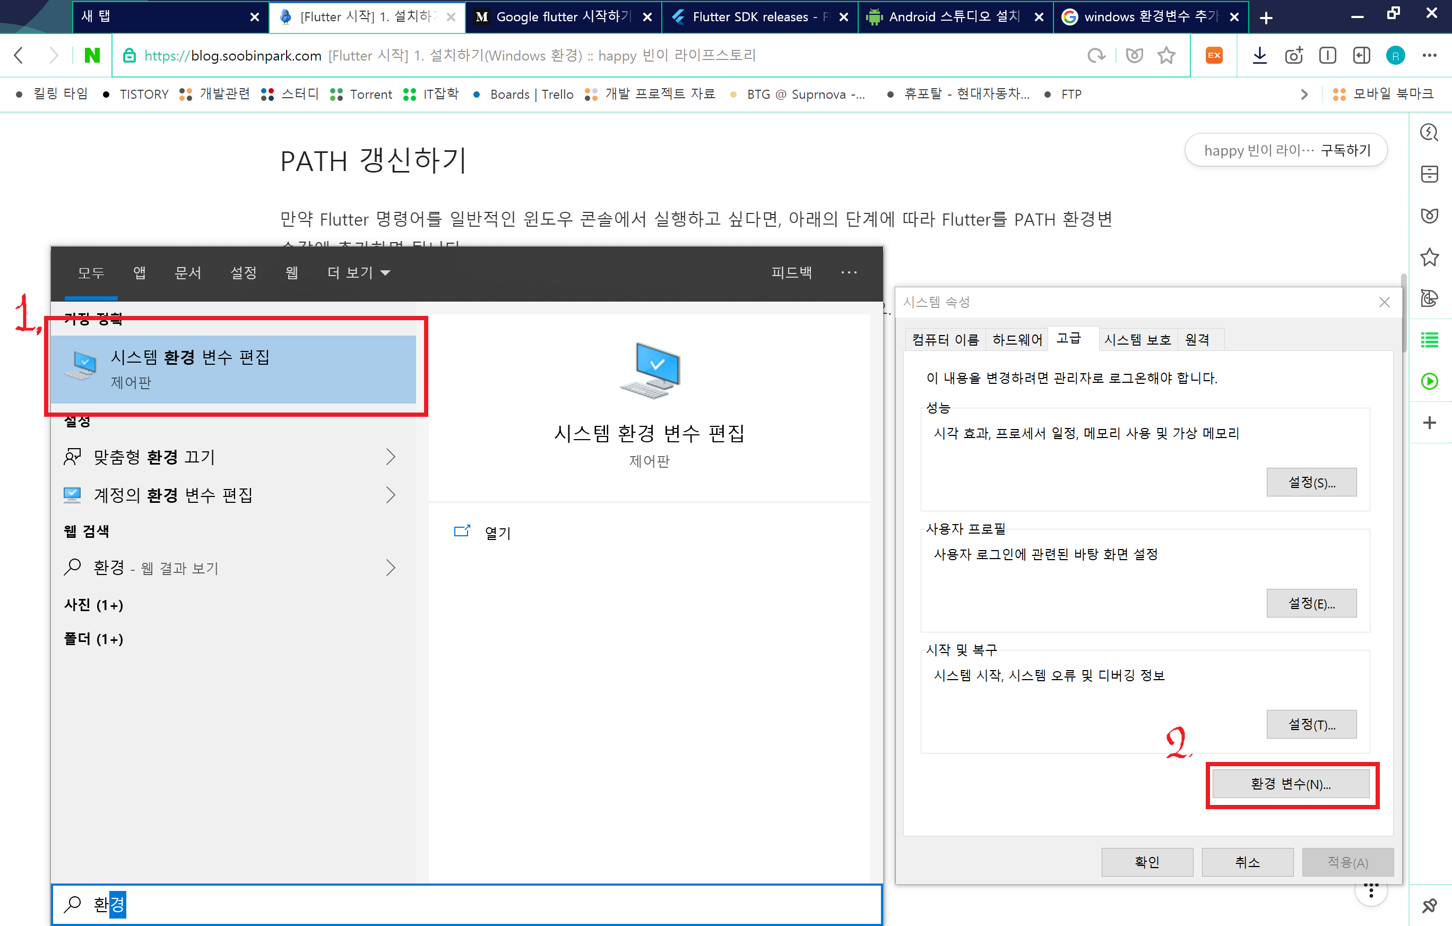This screenshot has width=1452, height=926.
Task: Click the 구독하기 subscribe button
Action: (1345, 150)
